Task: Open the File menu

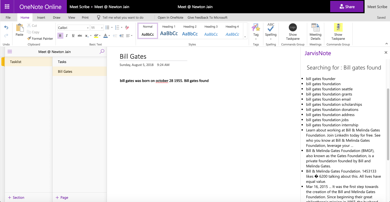Action: [8, 17]
